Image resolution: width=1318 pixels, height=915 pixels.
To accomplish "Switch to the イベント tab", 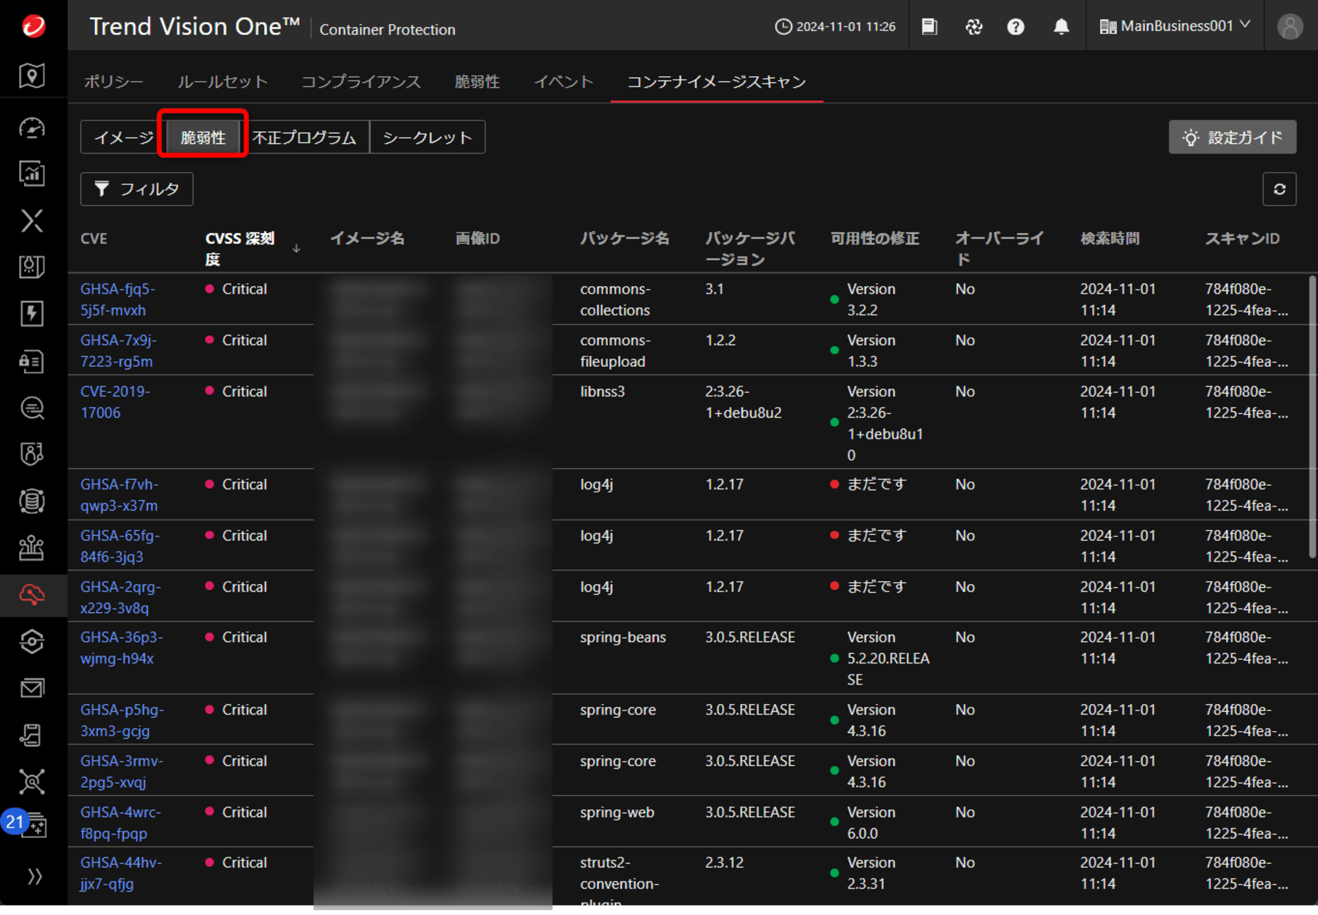I will [x=563, y=82].
